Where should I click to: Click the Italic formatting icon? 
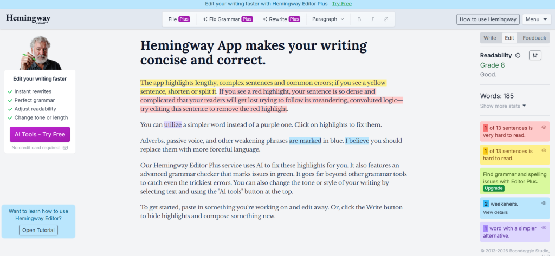pos(372,19)
